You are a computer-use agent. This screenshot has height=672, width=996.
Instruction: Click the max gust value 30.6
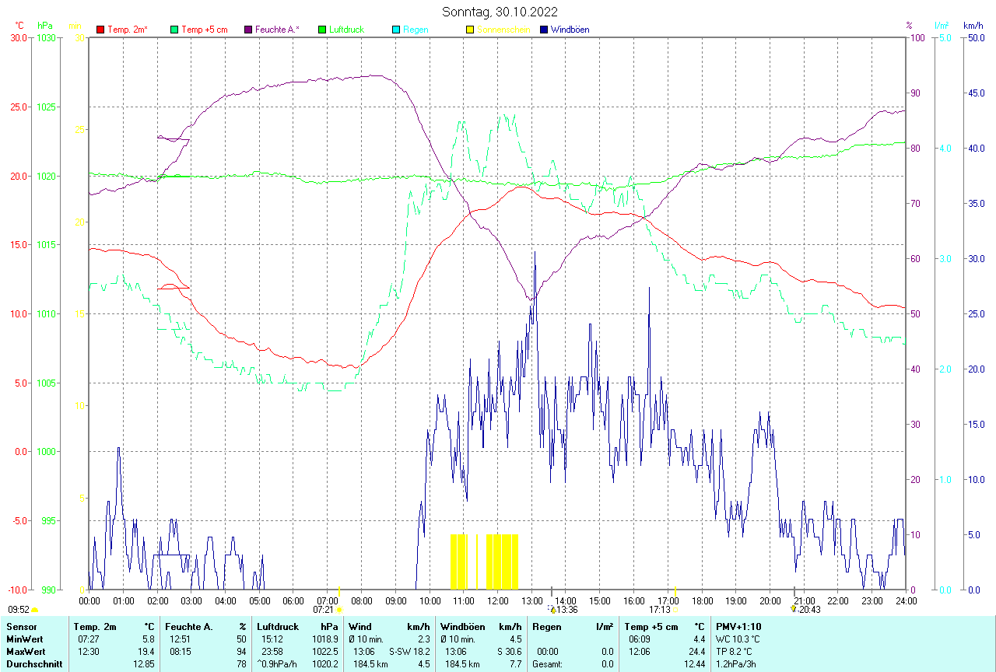513,652
